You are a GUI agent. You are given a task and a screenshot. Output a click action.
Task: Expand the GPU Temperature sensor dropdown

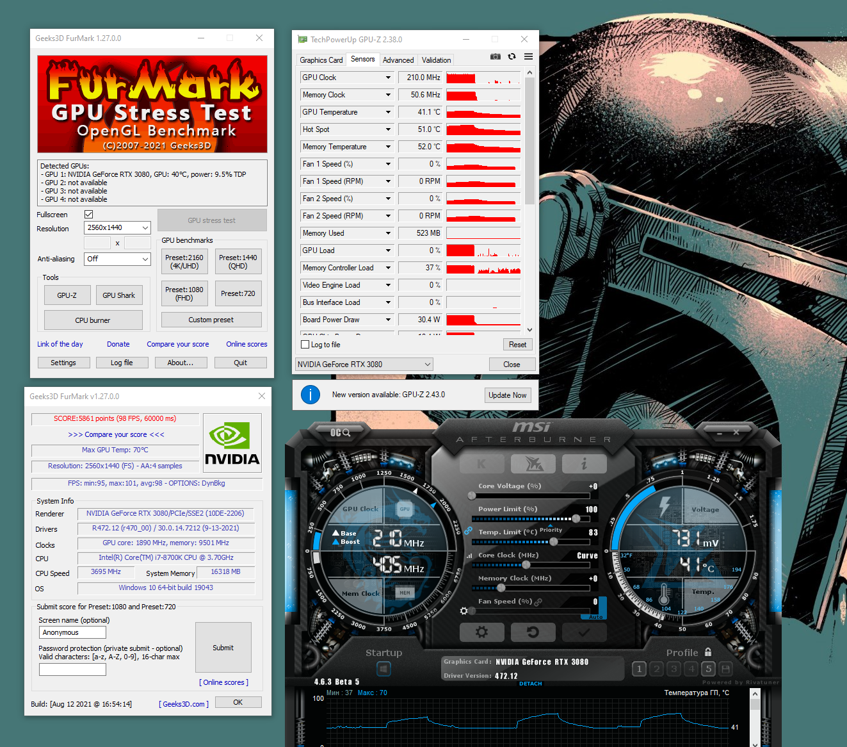(388, 112)
